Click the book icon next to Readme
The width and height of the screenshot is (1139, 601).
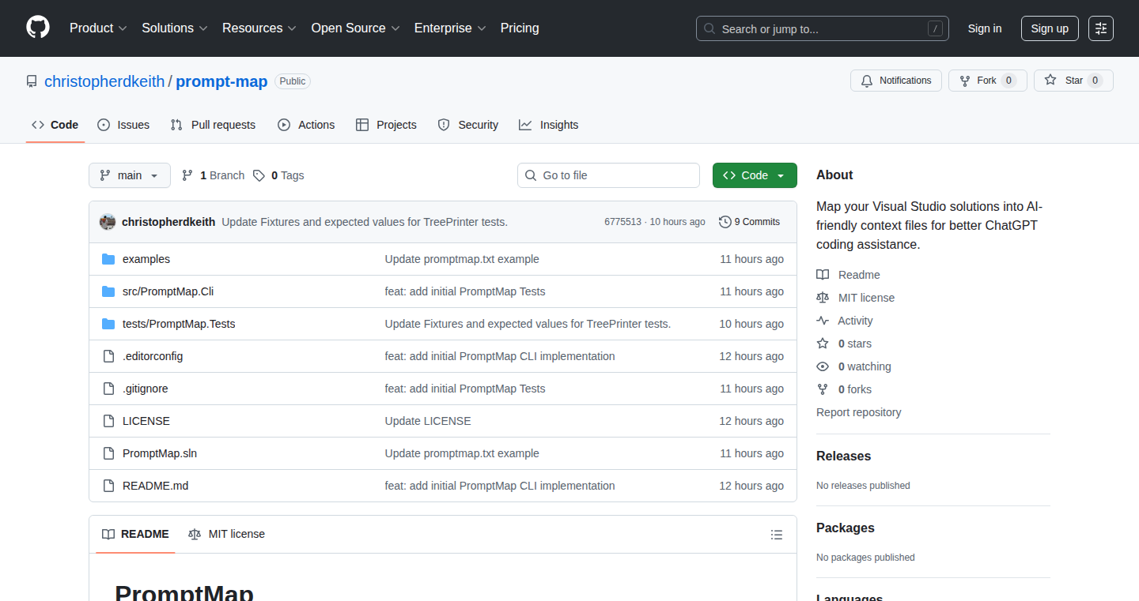[823, 275]
